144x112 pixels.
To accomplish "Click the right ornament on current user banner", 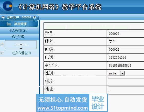I will 34,18.
